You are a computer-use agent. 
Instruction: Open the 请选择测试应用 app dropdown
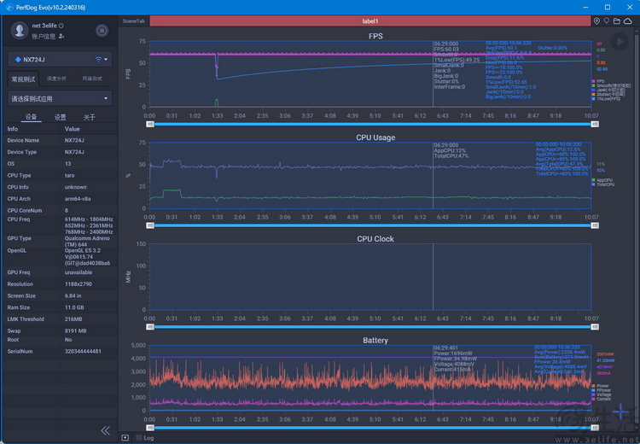pos(60,98)
